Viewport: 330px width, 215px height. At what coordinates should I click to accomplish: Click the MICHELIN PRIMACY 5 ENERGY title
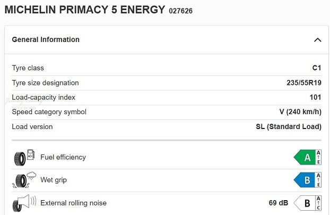(x=85, y=10)
